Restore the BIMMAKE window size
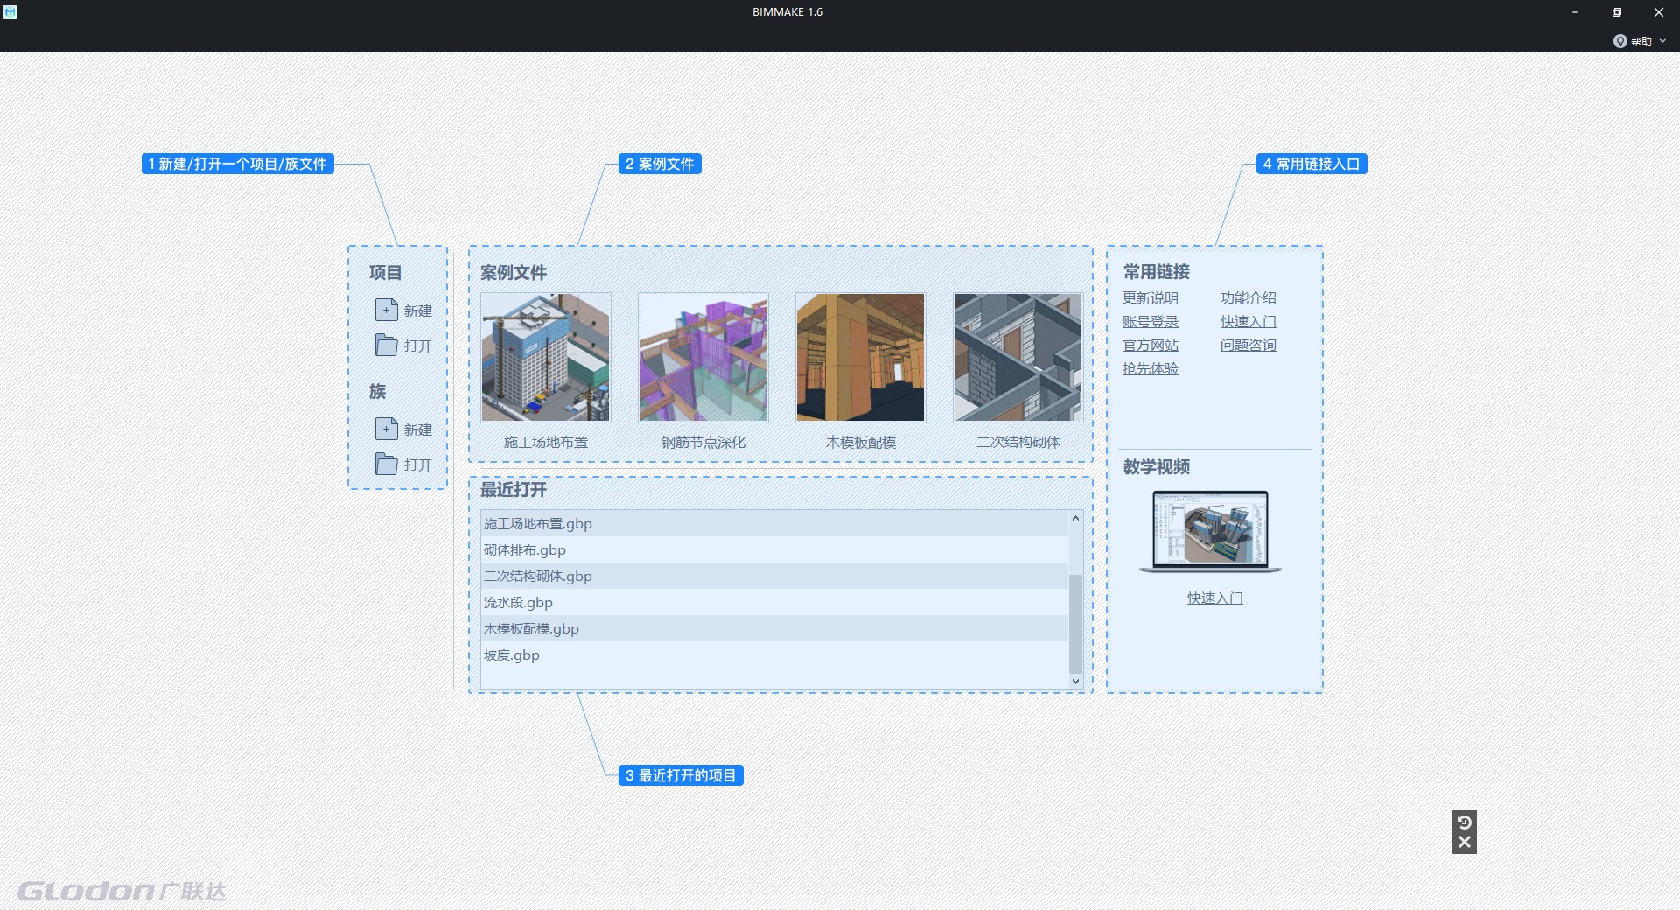 [1617, 12]
